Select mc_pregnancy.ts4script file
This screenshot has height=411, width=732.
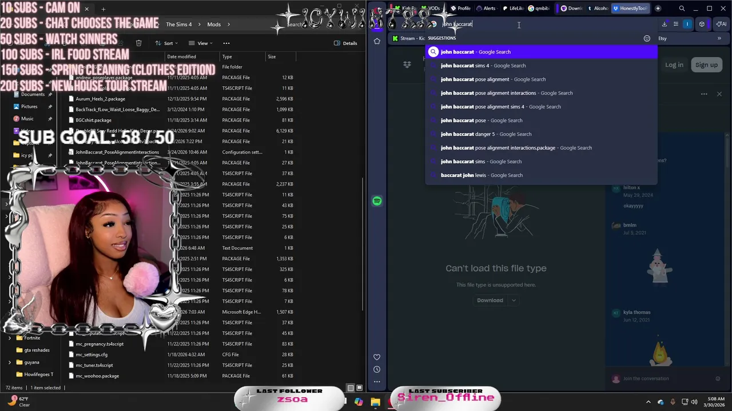click(100, 344)
